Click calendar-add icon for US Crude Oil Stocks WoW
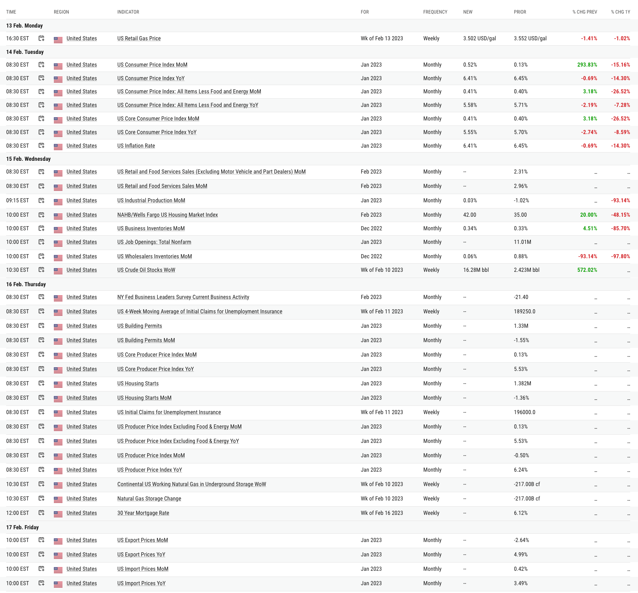 click(42, 270)
